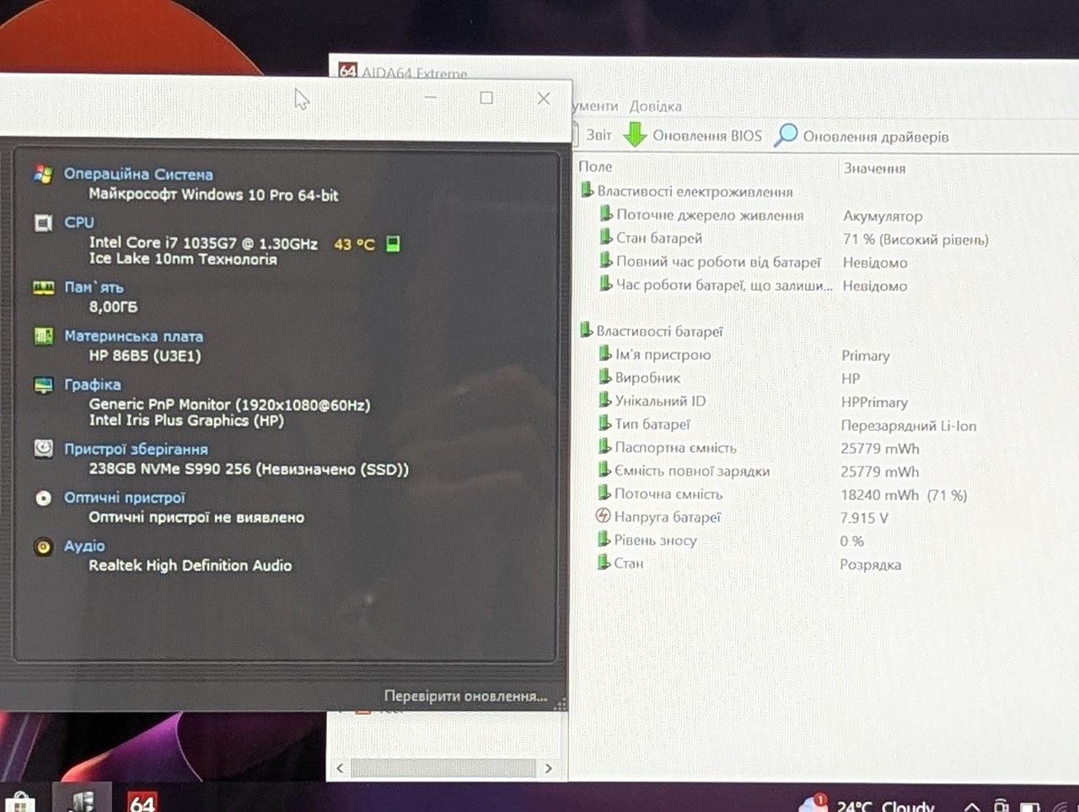Screen dimensions: 1079x812
Task: Minimize the Speccy window
Action: [x=430, y=98]
